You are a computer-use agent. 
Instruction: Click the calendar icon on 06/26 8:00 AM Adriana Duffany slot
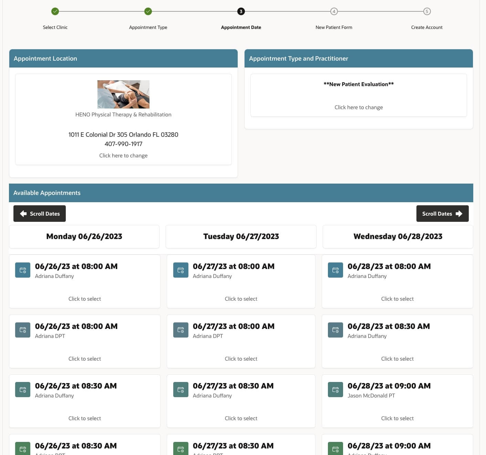coord(22,270)
